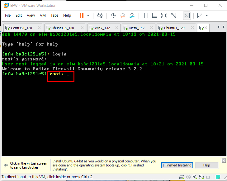Click the Help button in install bar
The height and width of the screenshot is (181, 227).
click(207, 165)
